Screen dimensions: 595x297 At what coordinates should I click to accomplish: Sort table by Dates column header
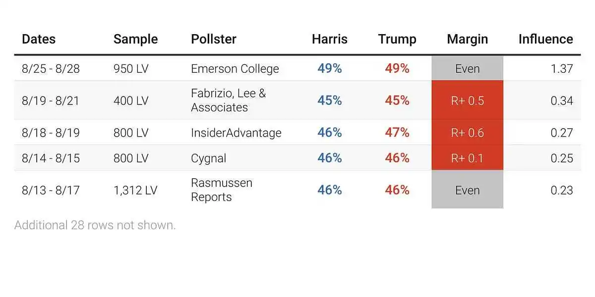click(x=39, y=39)
